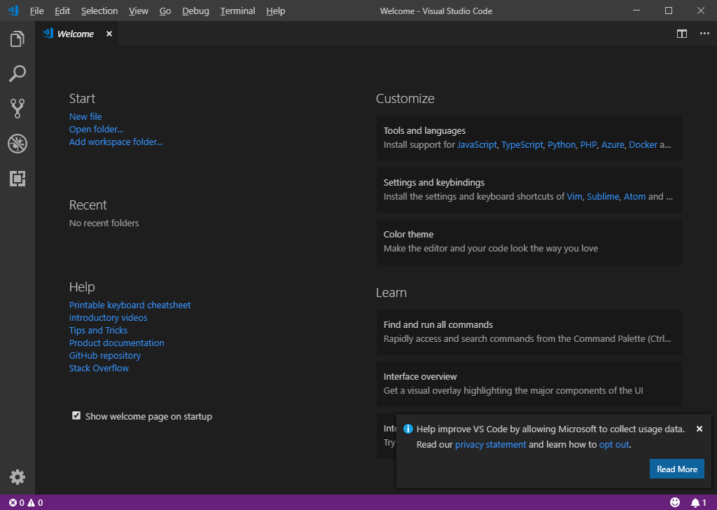Click the feedback smiley icon
717x510 pixels.
pyautogui.click(x=675, y=502)
